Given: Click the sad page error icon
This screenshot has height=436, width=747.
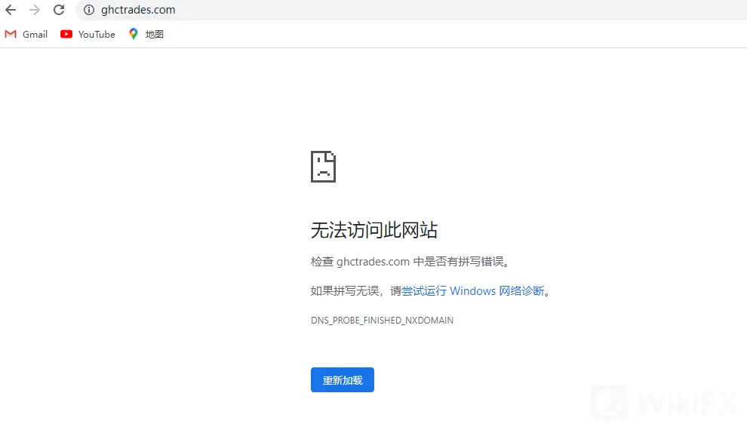Looking at the screenshot, I should pos(324,167).
